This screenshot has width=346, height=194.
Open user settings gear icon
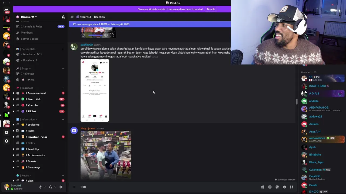61,187
